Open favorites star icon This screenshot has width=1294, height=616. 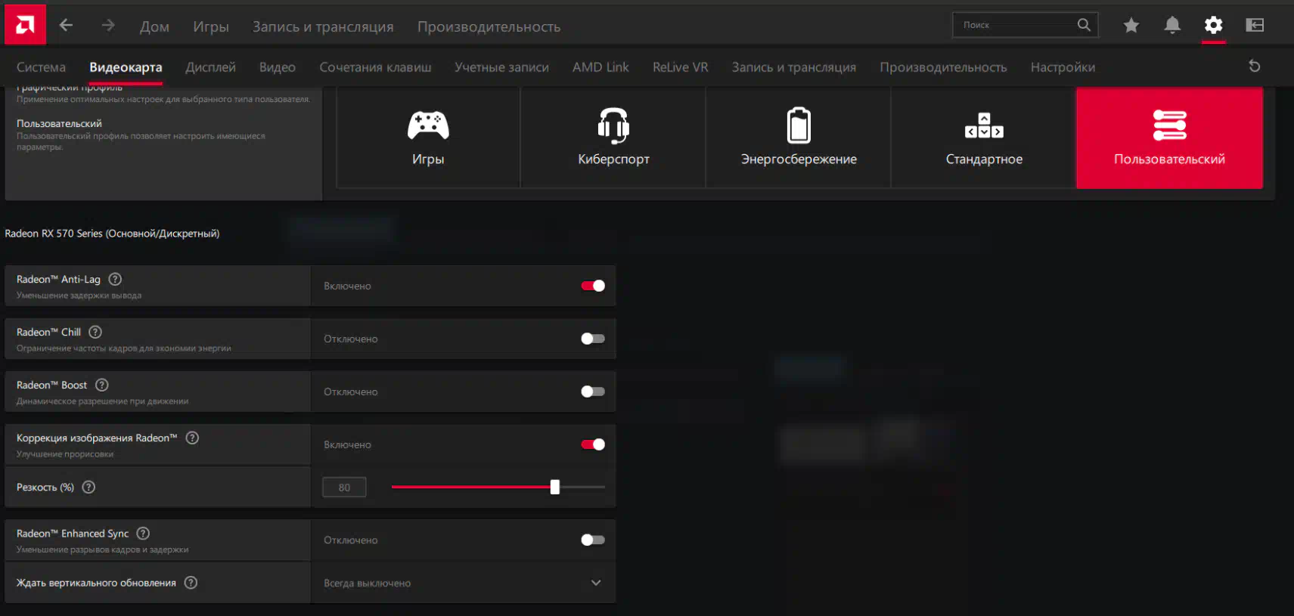click(x=1131, y=26)
